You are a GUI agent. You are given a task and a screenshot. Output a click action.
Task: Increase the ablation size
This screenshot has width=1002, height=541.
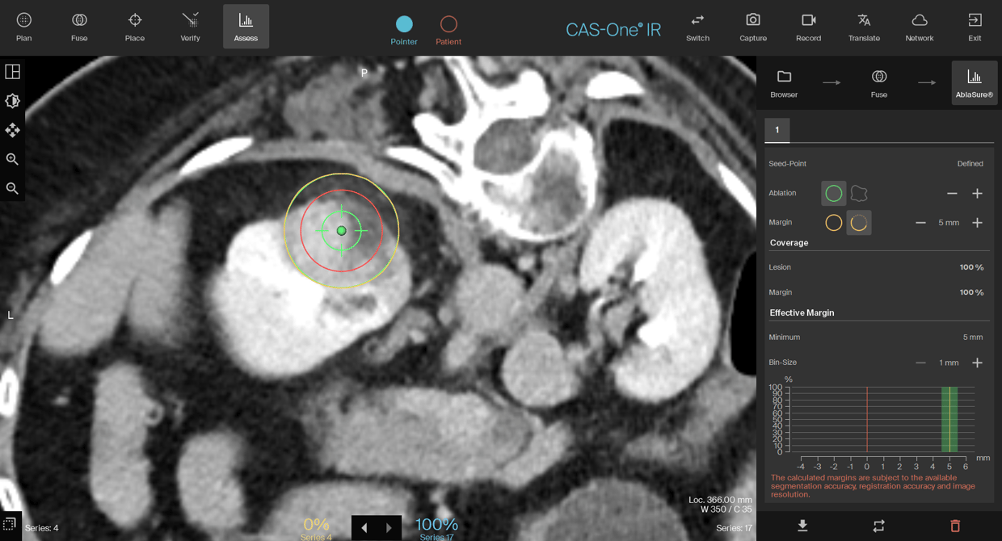pyautogui.click(x=977, y=193)
